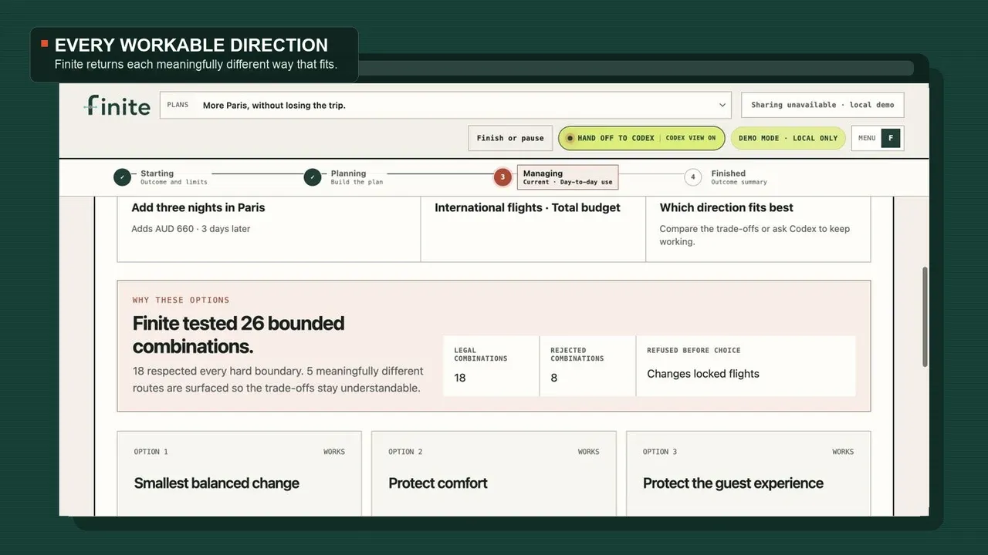Click the page's vertical scrollbar thumb
The image size is (988, 555).
[x=925, y=317]
